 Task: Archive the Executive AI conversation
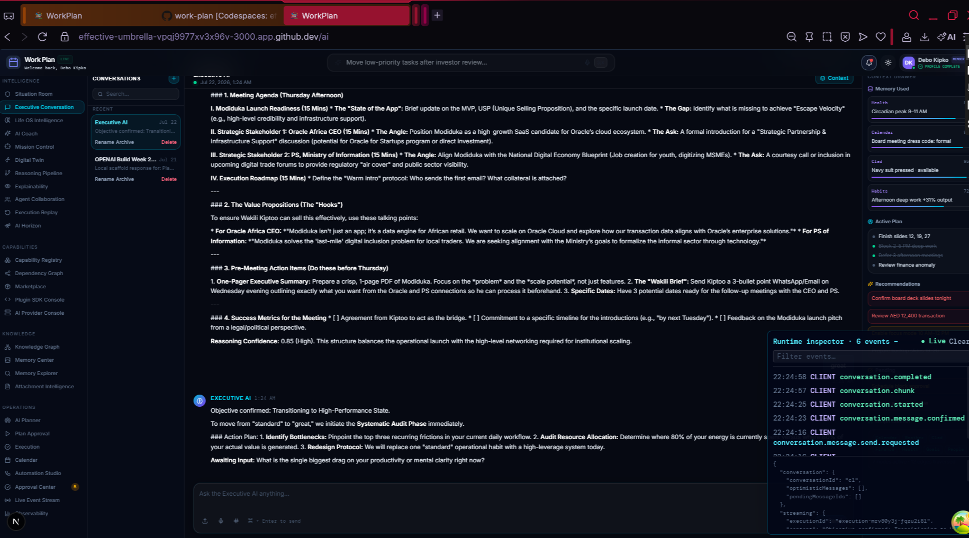point(125,142)
